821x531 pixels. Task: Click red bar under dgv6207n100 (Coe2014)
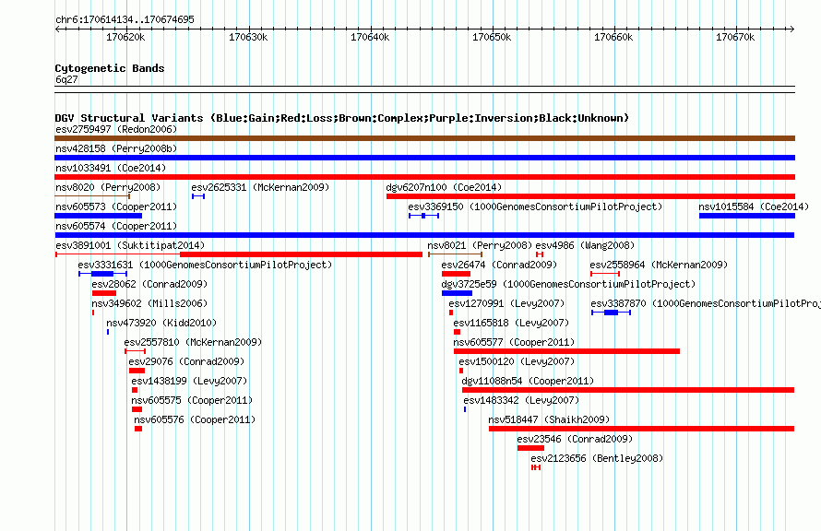(590, 196)
